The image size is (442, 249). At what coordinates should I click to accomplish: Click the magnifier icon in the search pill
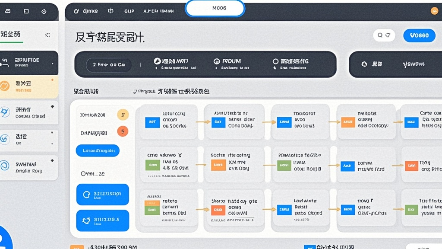click(380, 35)
